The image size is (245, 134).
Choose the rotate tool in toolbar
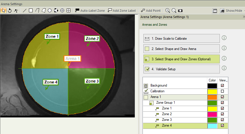(10, 11)
